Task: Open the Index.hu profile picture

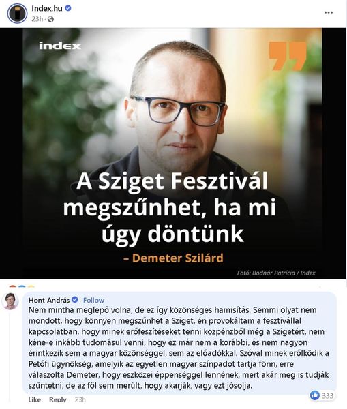Action: (17, 14)
